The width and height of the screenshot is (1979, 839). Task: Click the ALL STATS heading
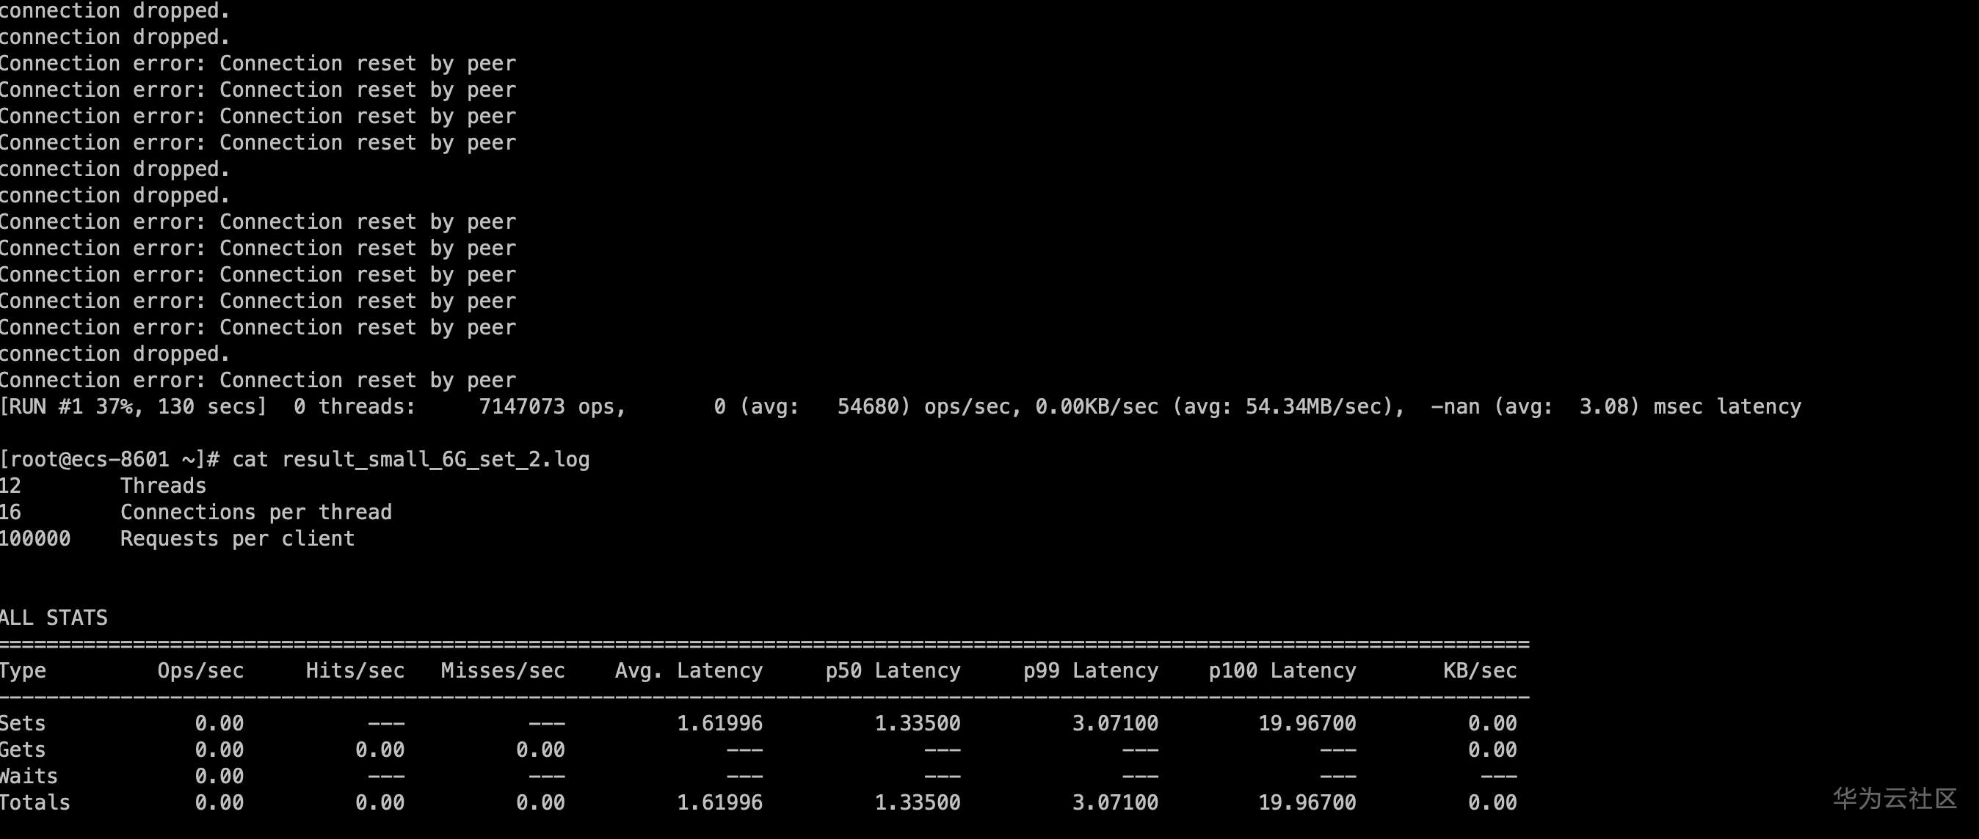(x=54, y=618)
